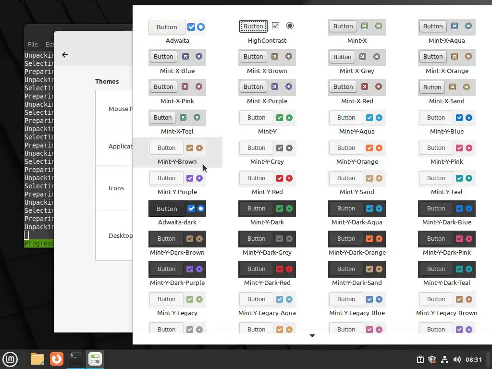Screen dimensions: 492x369
Task: Open the Files manager from the panel
Action: [x=37, y=359]
